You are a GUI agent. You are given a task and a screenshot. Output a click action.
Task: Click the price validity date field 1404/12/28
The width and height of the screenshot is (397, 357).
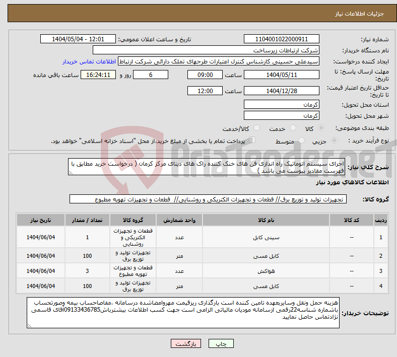282,91
